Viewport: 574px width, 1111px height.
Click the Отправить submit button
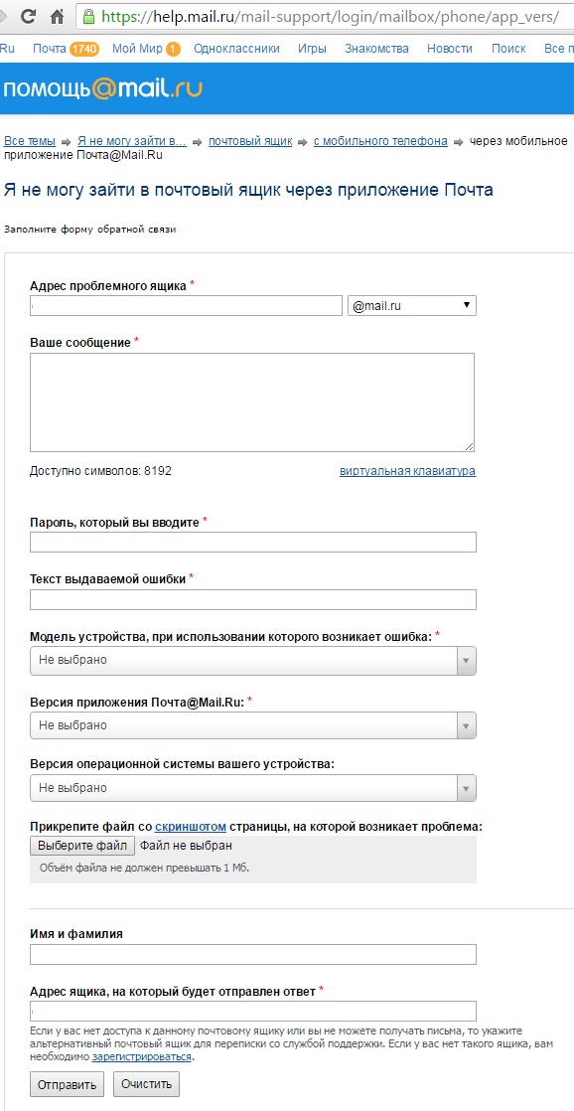pyautogui.click(x=68, y=1084)
